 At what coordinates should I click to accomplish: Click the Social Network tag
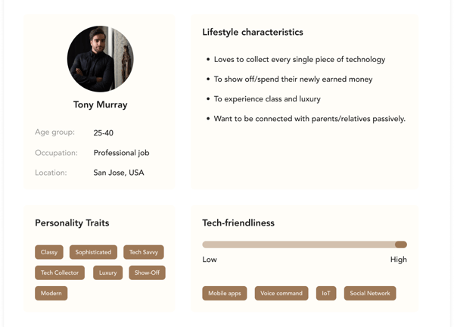(370, 293)
